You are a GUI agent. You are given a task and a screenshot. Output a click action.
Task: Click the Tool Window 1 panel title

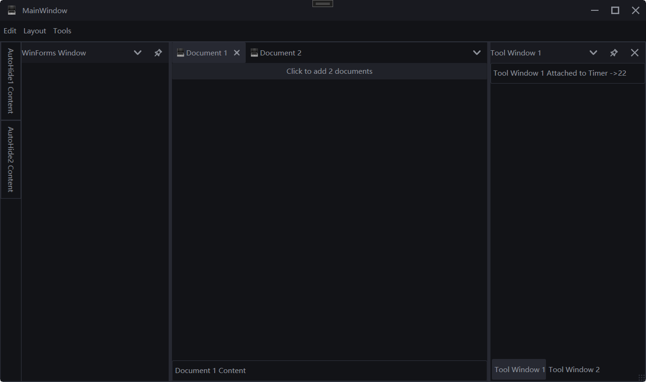516,53
